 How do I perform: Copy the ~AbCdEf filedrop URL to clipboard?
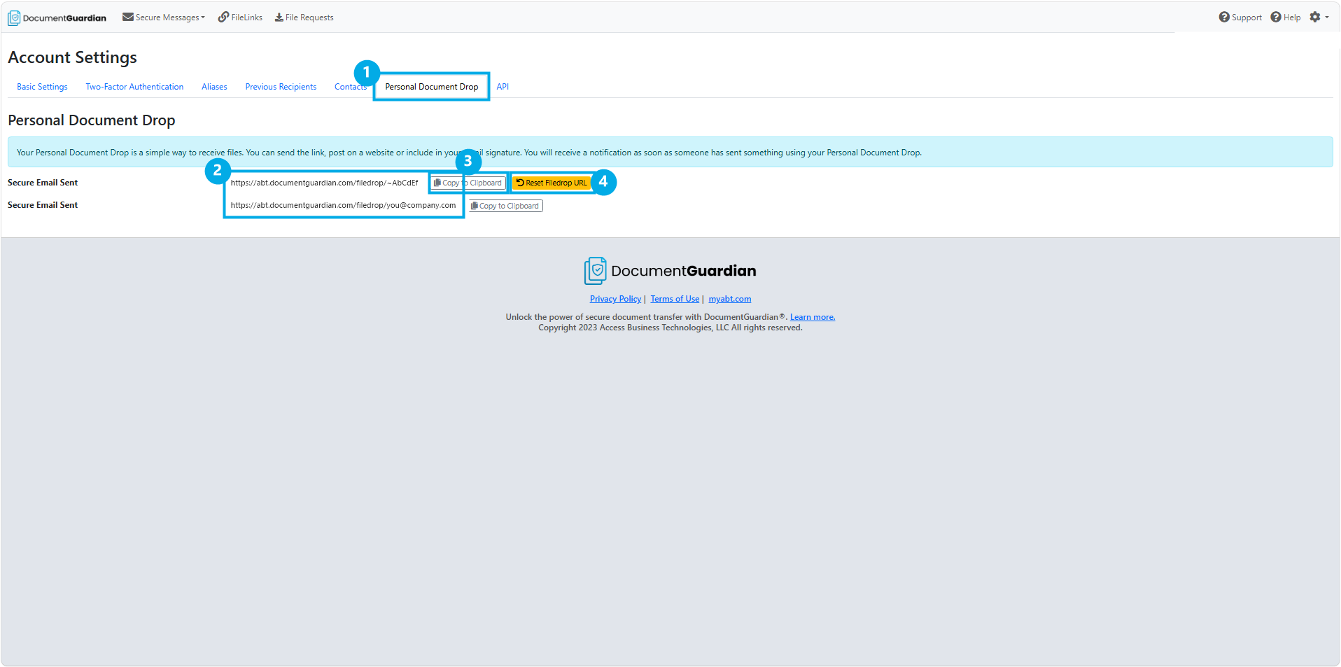point(468,183)
